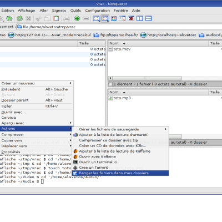Open the Affichage menu

pos(27,11)
